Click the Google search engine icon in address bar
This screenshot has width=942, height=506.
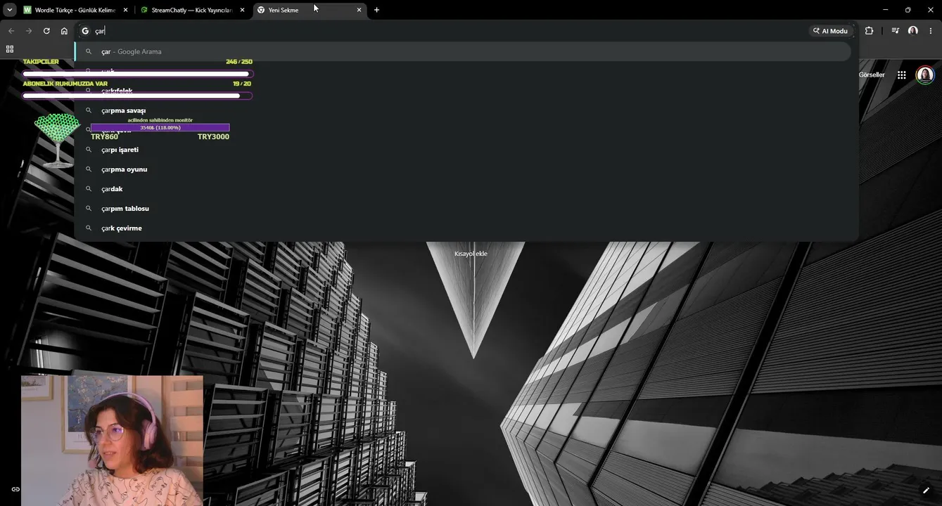pyautogui.click(x=85, y=31)
